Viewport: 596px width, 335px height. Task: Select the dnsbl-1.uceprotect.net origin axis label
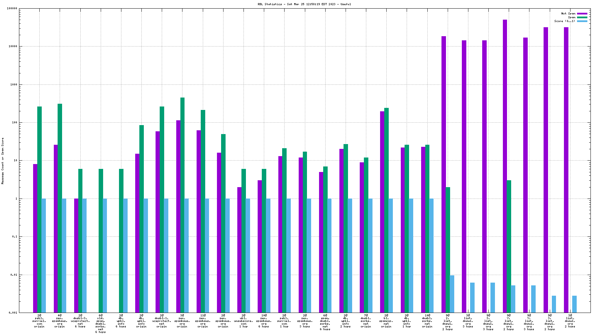(x=162, y=321)
